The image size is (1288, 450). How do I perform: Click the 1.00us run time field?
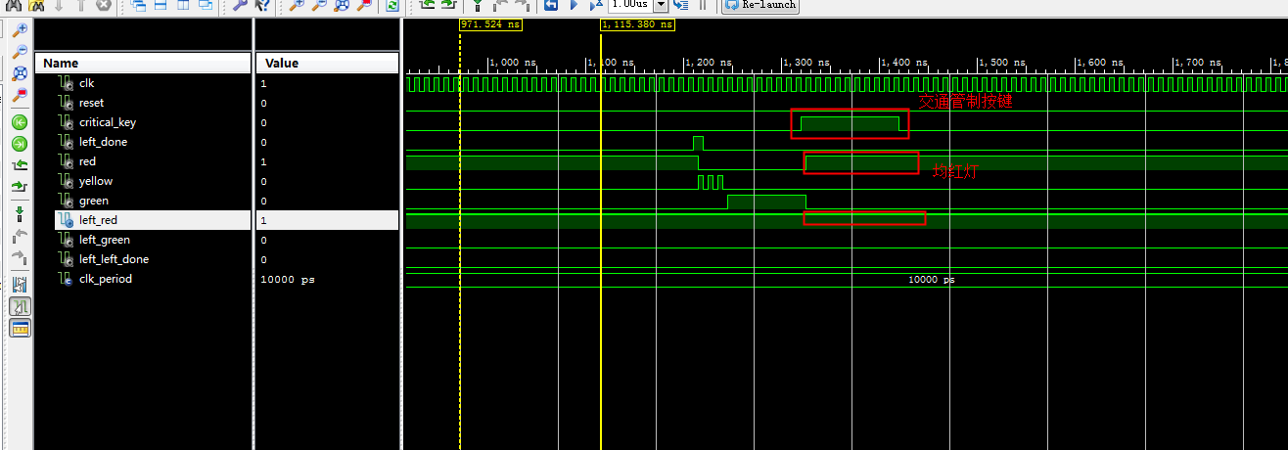pyautogui.click(x=629, y=5)
